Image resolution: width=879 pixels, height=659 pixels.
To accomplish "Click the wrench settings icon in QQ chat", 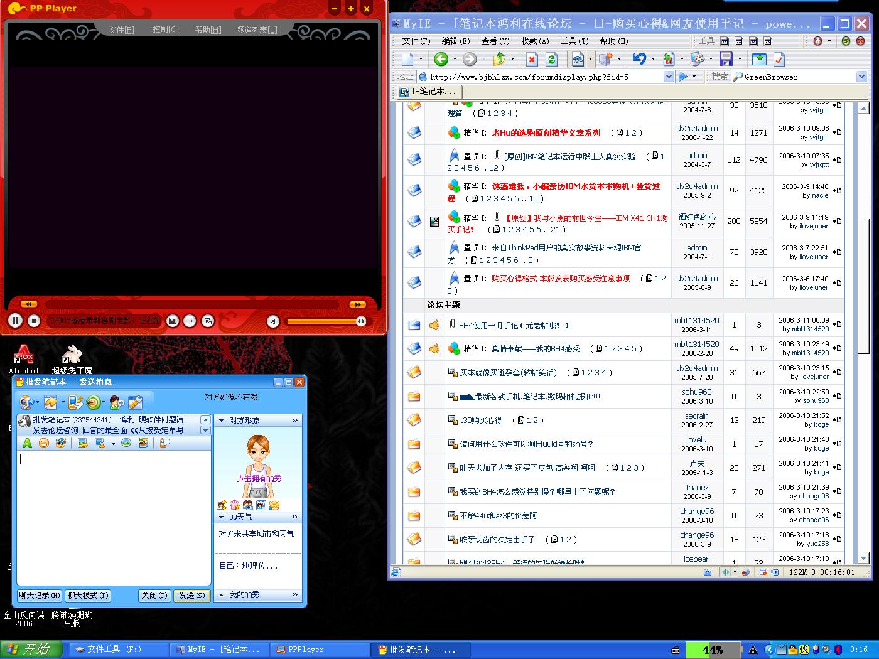I will click(135, 402).
